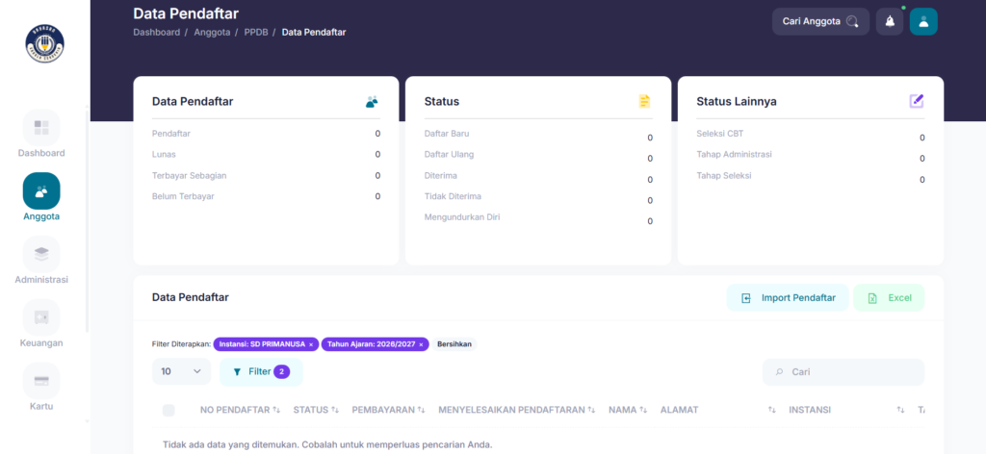Viewport: 986px width, 454px height.
Task: Go to Anggota breadcrumb link
Action: coord(212,32)
